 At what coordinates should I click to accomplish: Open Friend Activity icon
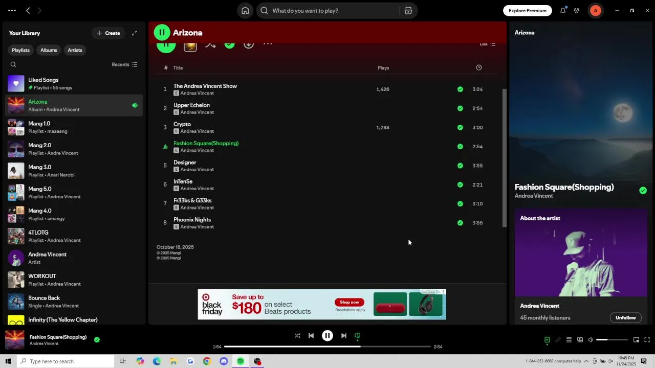pyautogui.click(x=577, y=11)
